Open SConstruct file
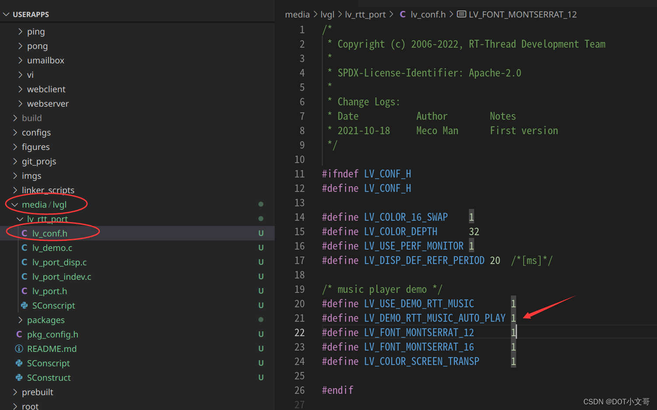The height and width of the screenshot is (410, 657). click(49, 378)
